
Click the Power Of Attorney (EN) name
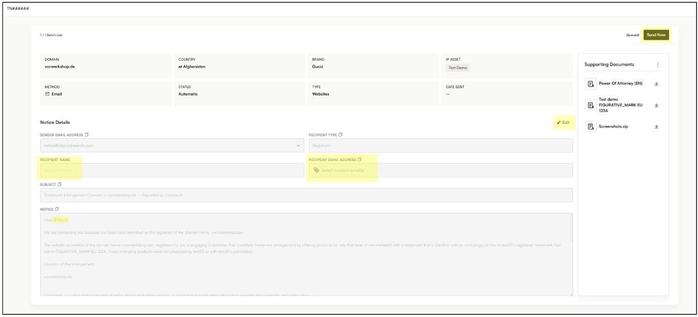(x=621, y=84)
